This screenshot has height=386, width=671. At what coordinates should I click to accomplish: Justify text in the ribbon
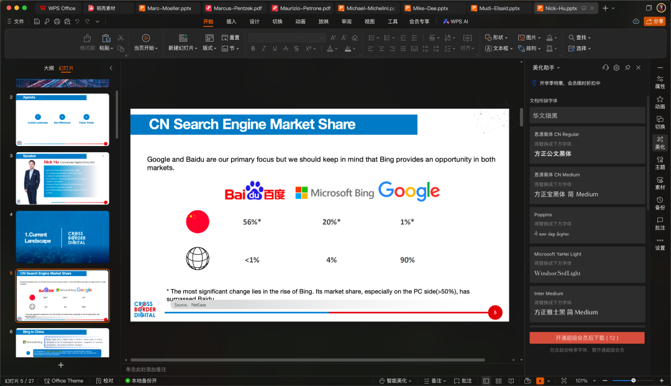403,48
